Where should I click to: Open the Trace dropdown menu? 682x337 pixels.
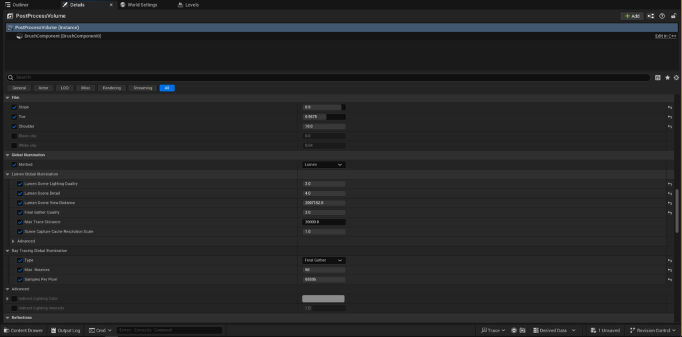click(494, 330)
